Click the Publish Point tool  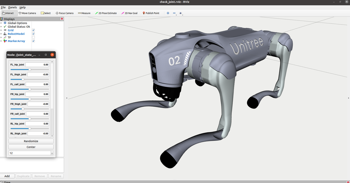pos(151,13)
